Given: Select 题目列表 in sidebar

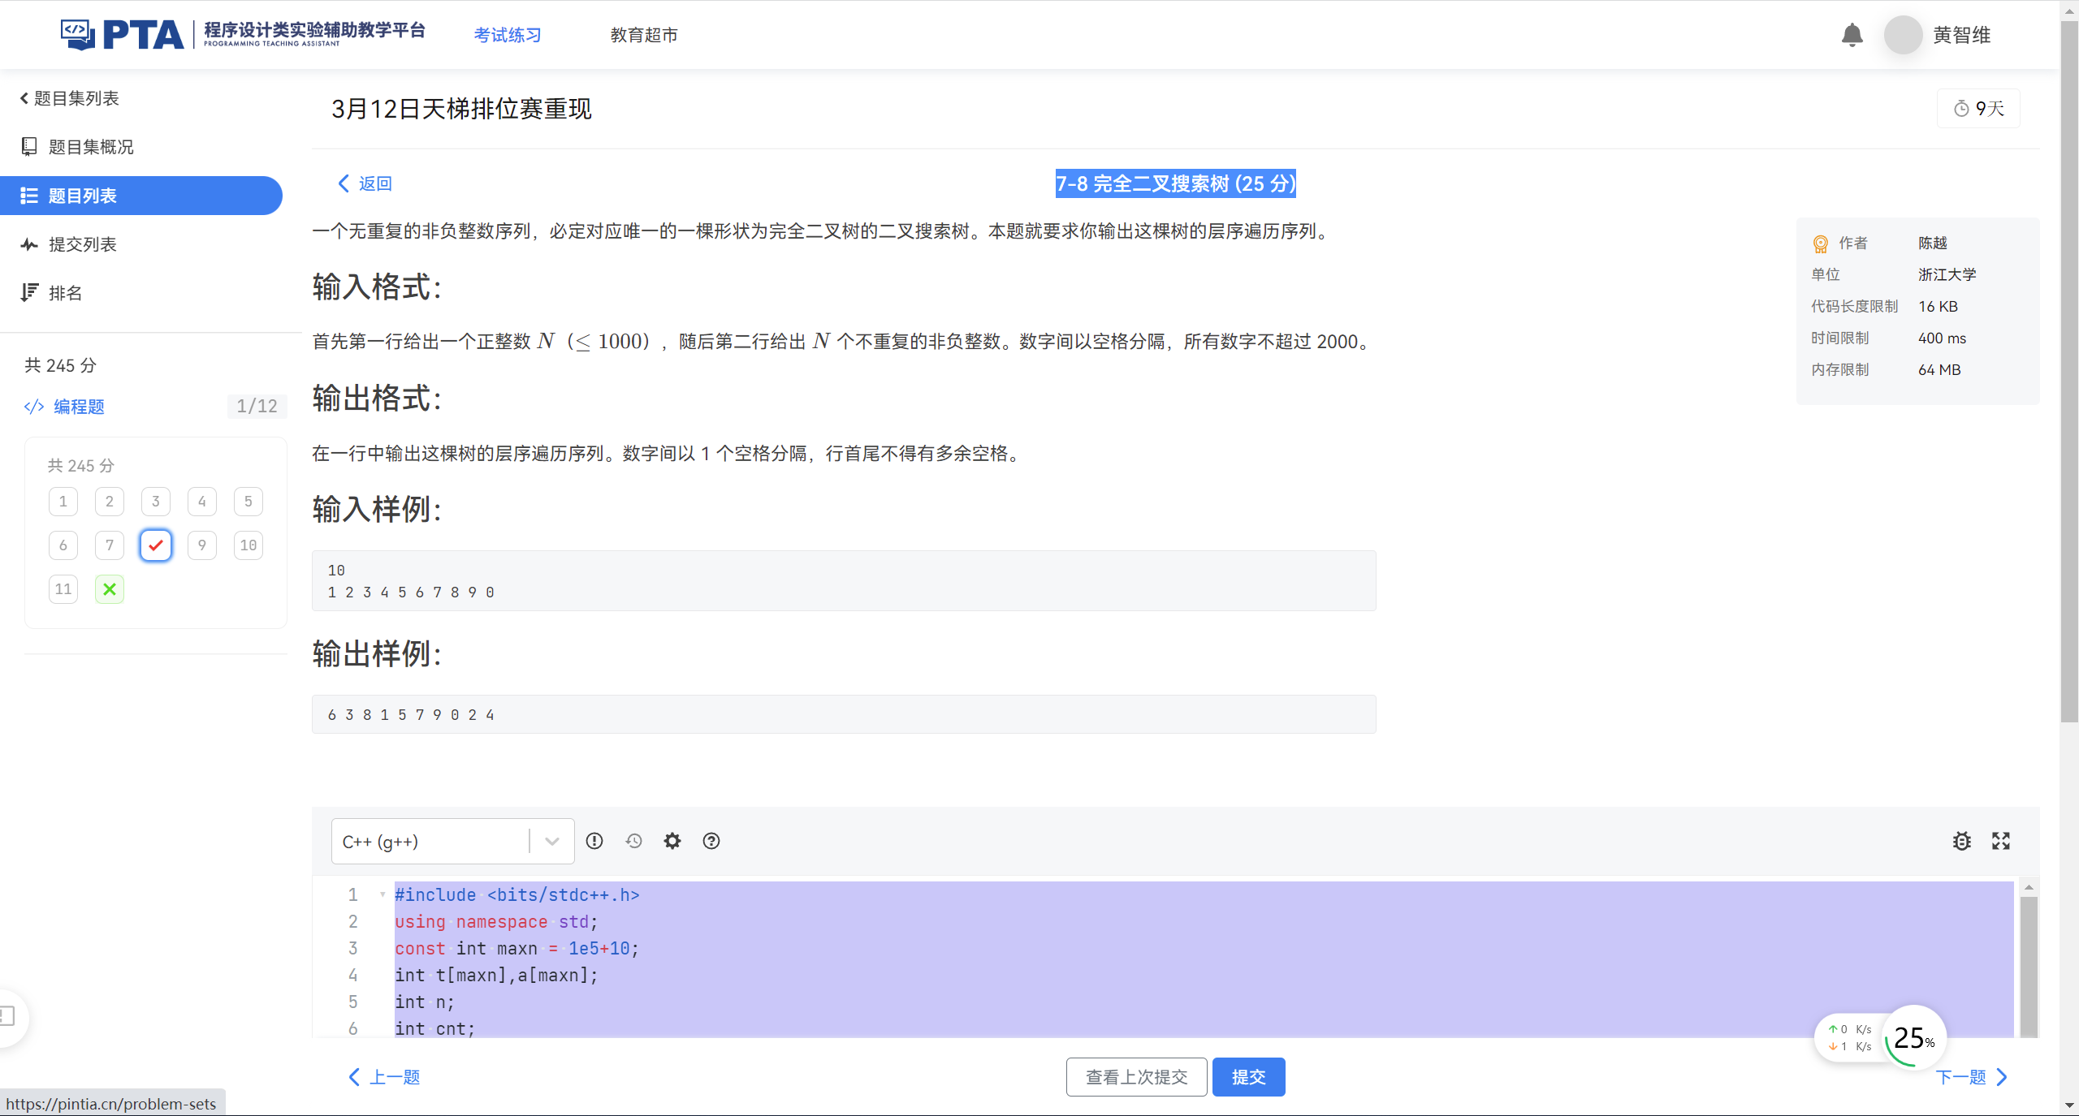Looking at the screenshot, I should click(x=141, y=196).
